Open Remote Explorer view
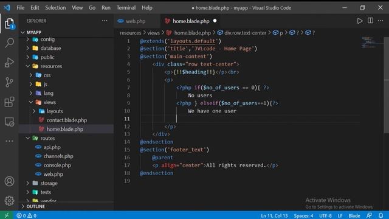Screen dimensions: 389x219 click(10, 122)
